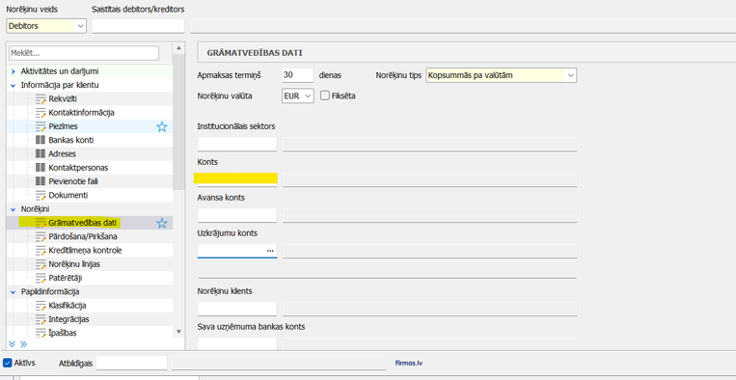Open the Firmas.lv link
Viewport: 736px width, 380px height.
(x=408, y=363)
